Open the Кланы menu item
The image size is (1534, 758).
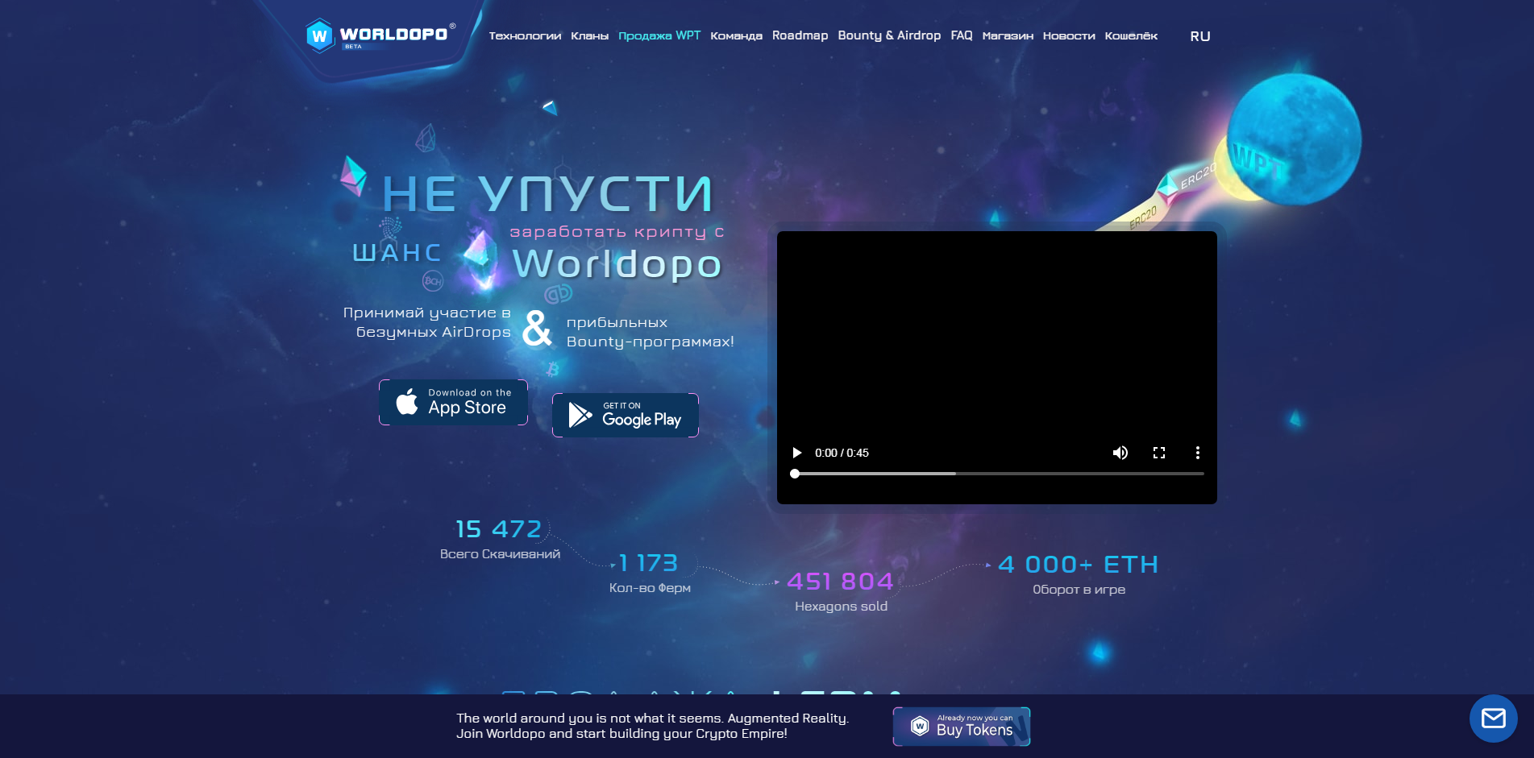[589, 35]
